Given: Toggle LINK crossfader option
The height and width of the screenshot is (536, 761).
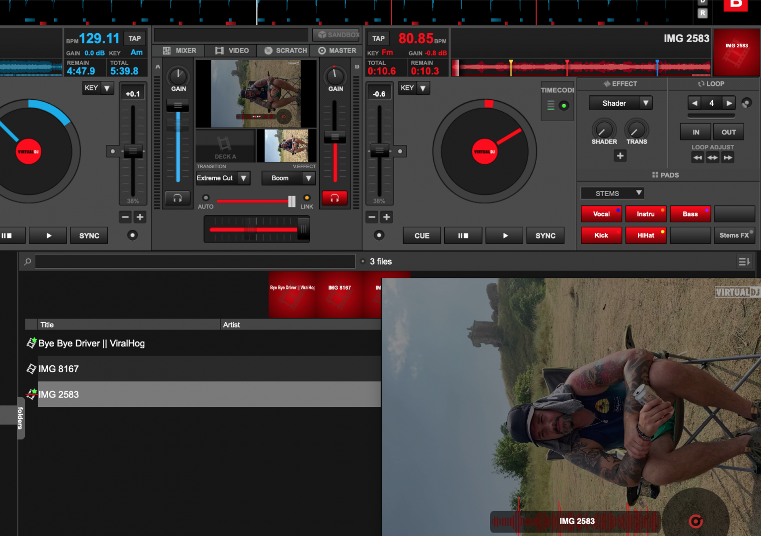Looking at the screenshot, I should [x=307, y=198].
